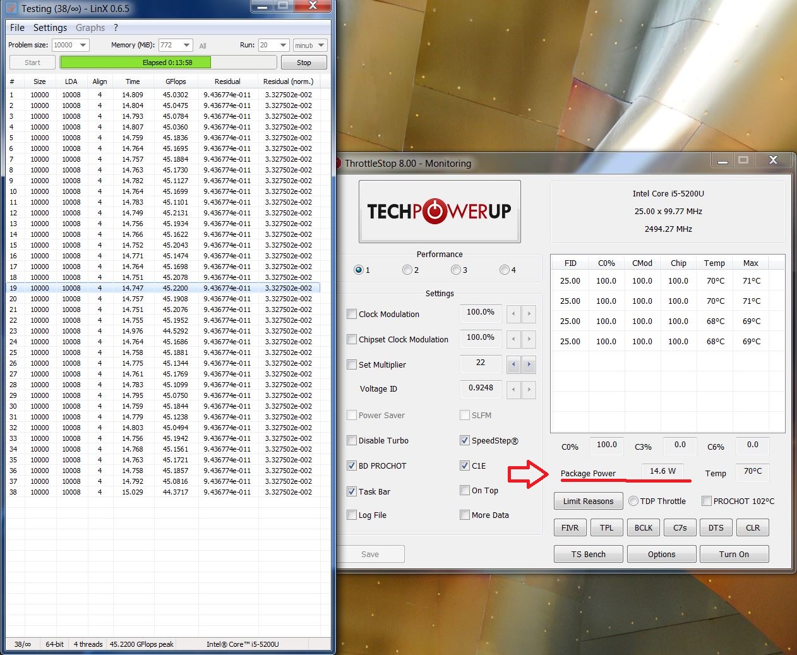Click the Residual (norm.) column header
797x655 pixels.
pos(288,81)
